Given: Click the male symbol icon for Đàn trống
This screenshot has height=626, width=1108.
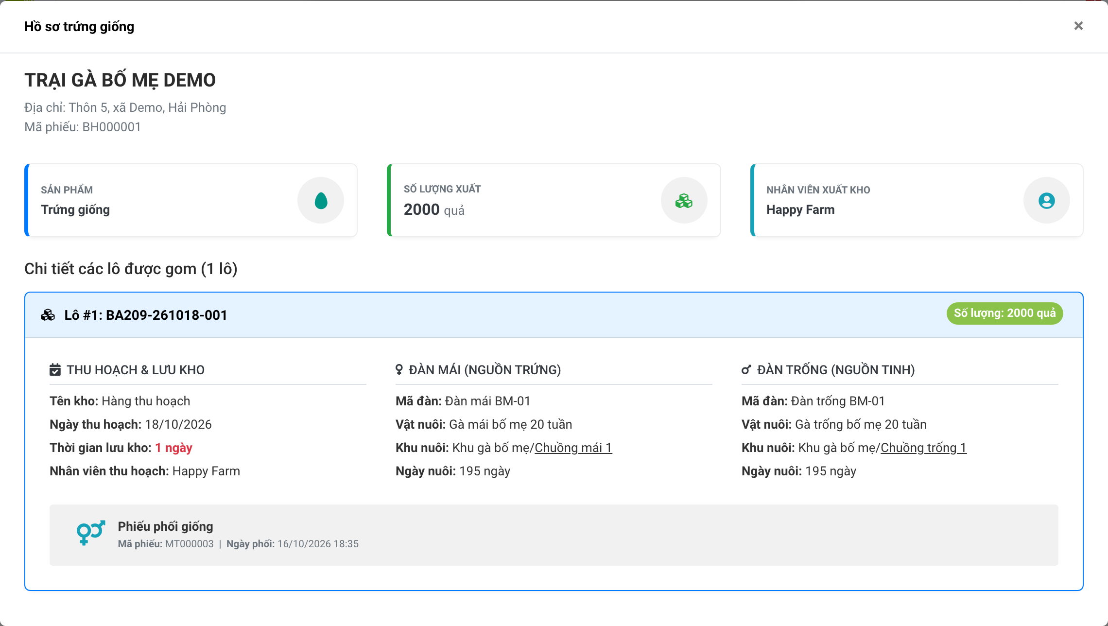Looking at the screenshot, I should [746, 370].
